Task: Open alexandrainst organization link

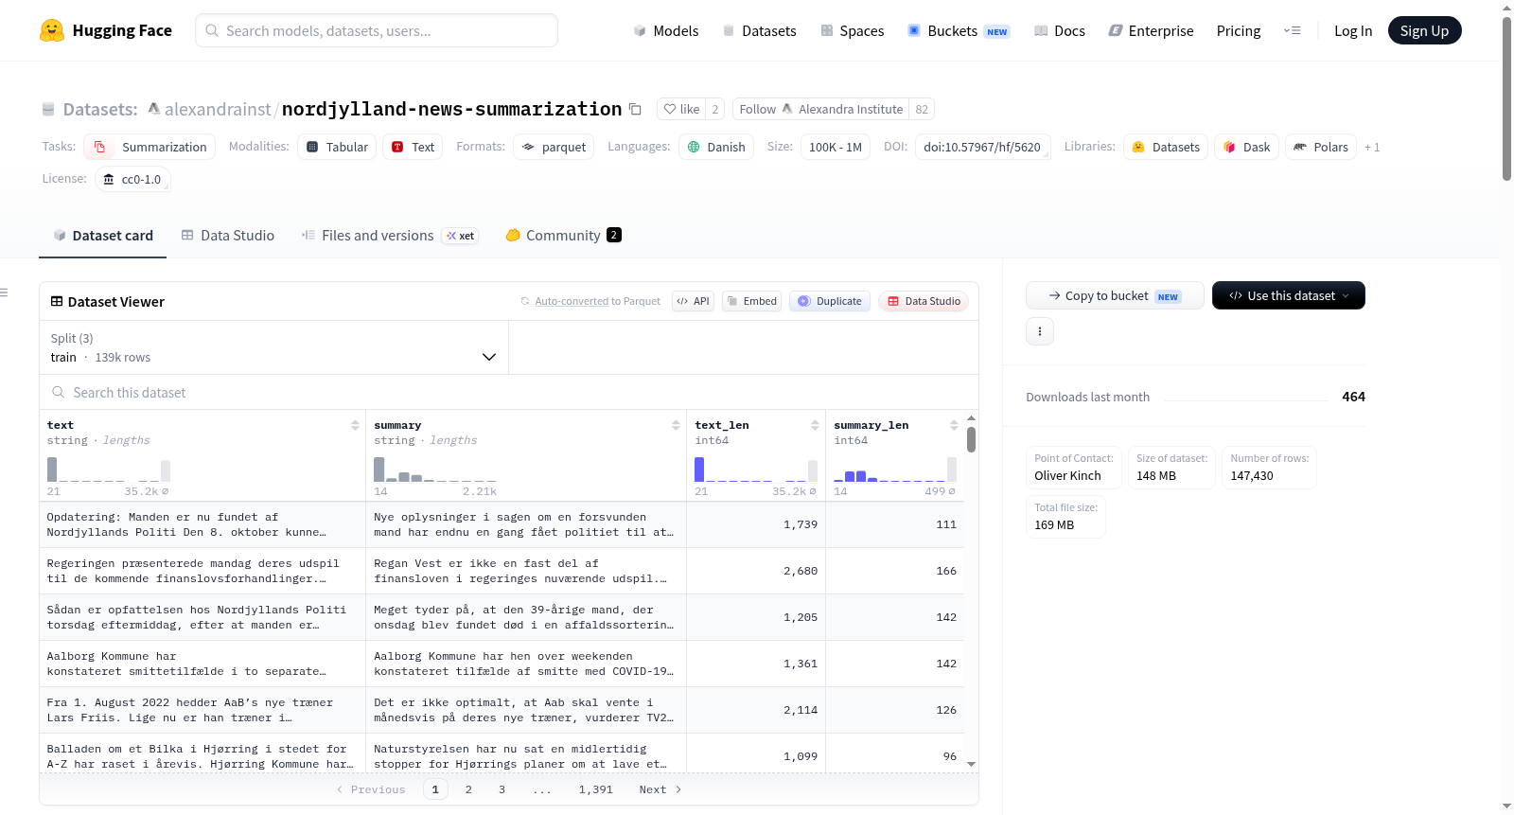Action: click(x=218, y=110)
